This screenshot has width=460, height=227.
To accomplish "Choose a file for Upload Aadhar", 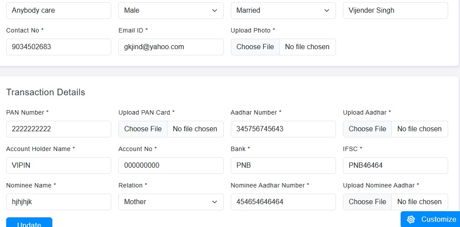I will point(367,129).
